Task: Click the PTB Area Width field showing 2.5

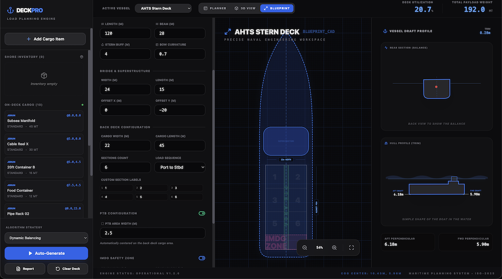Action: pyautogui.click(x=153, y=233)
